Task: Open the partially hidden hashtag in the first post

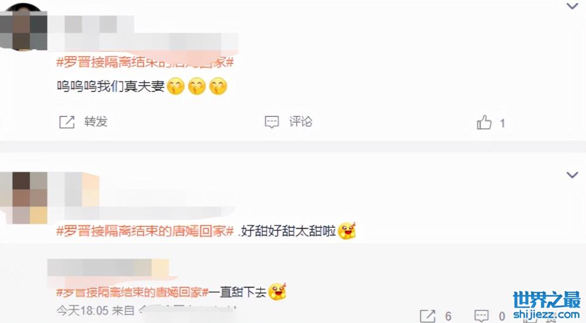Action: click(145, 62)
